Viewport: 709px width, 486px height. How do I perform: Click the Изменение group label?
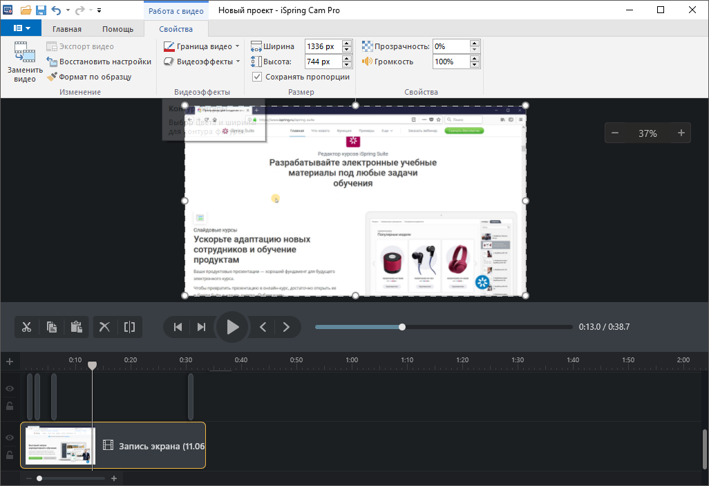80,92
